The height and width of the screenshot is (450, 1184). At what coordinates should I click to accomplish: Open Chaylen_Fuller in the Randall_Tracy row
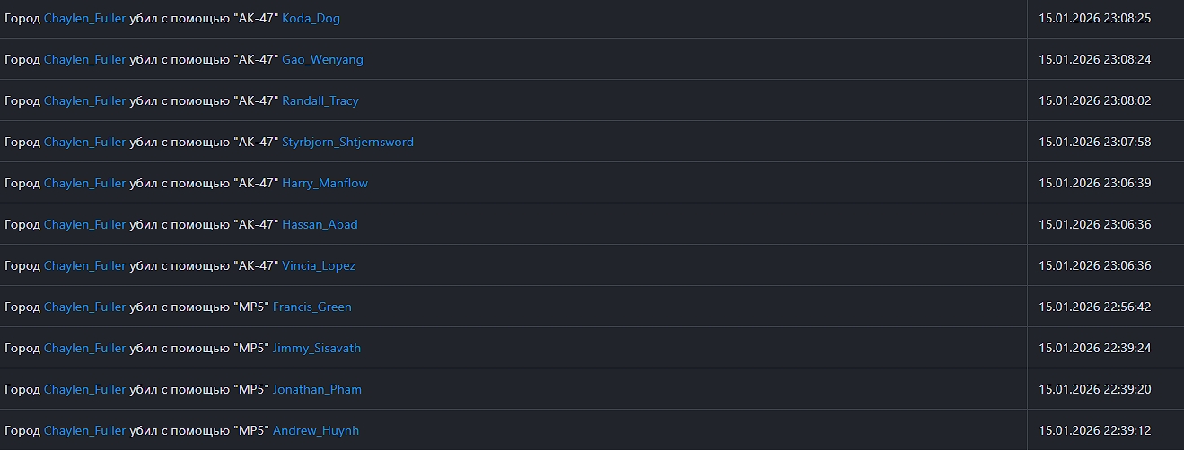[84, 100]
